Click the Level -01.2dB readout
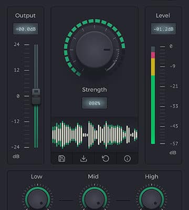Viewport: 189px width, 210px height. pyautogui.click(x=163, y=29)
